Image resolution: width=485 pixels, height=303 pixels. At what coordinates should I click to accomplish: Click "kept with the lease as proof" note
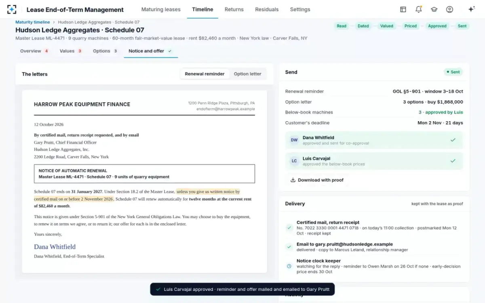pos(437,204)
